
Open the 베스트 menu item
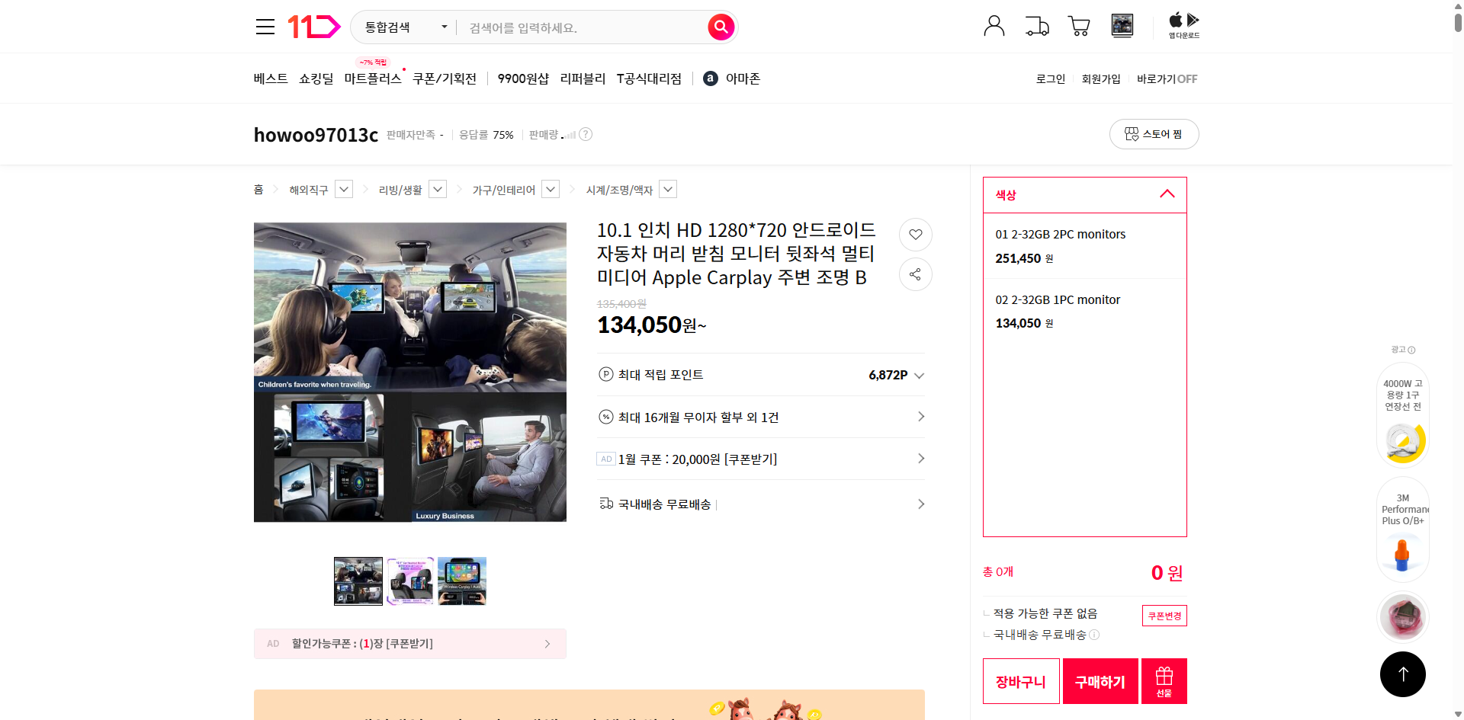point(270,78)
